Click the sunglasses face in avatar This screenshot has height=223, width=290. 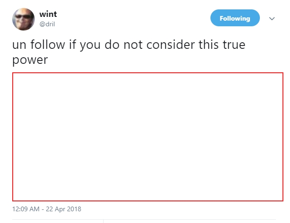[x=24, y=17]
